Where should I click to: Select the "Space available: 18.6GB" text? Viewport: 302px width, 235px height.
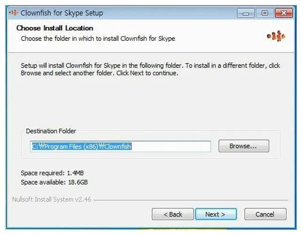click(54, 182)
